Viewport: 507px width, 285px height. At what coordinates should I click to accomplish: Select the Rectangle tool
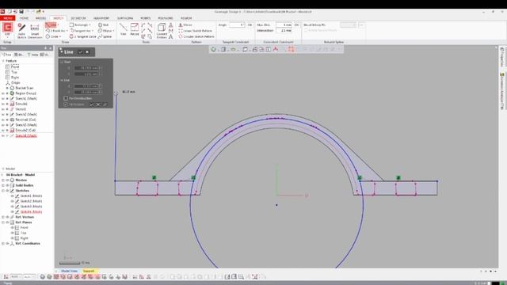coord(79,25)
